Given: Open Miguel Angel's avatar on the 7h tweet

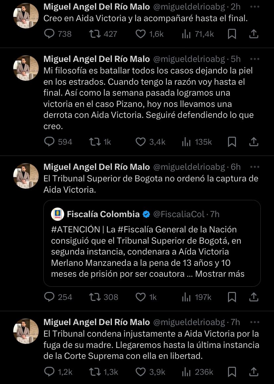Looking at the screenshot, I should [x=26, y=331].
